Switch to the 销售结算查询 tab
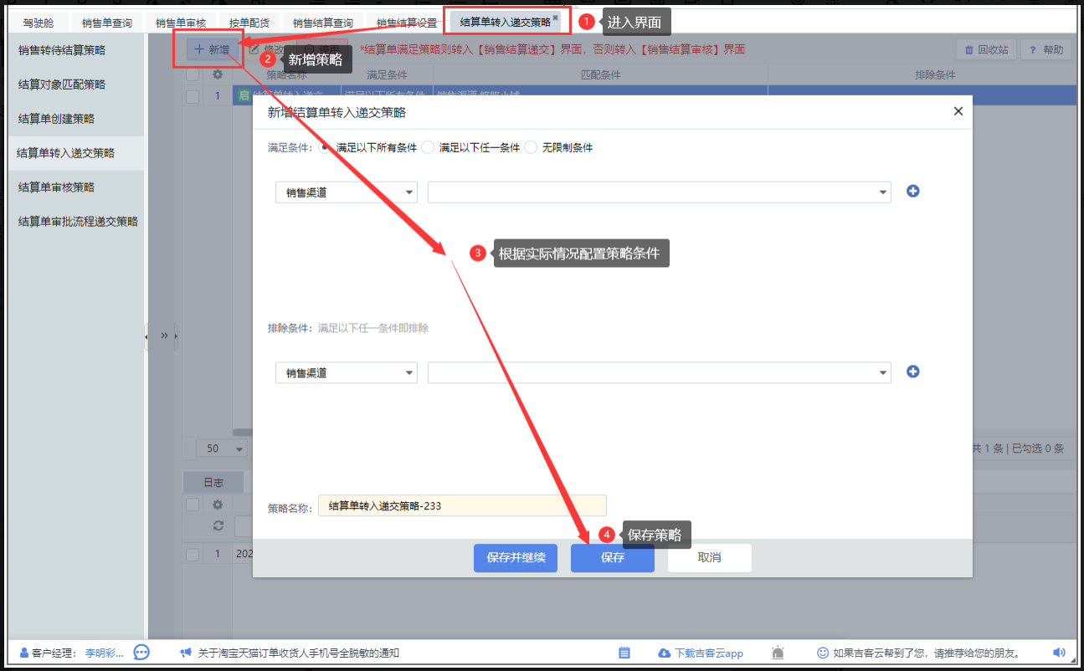The width and height of the screenshot is (1084, 671). [323, 23]
